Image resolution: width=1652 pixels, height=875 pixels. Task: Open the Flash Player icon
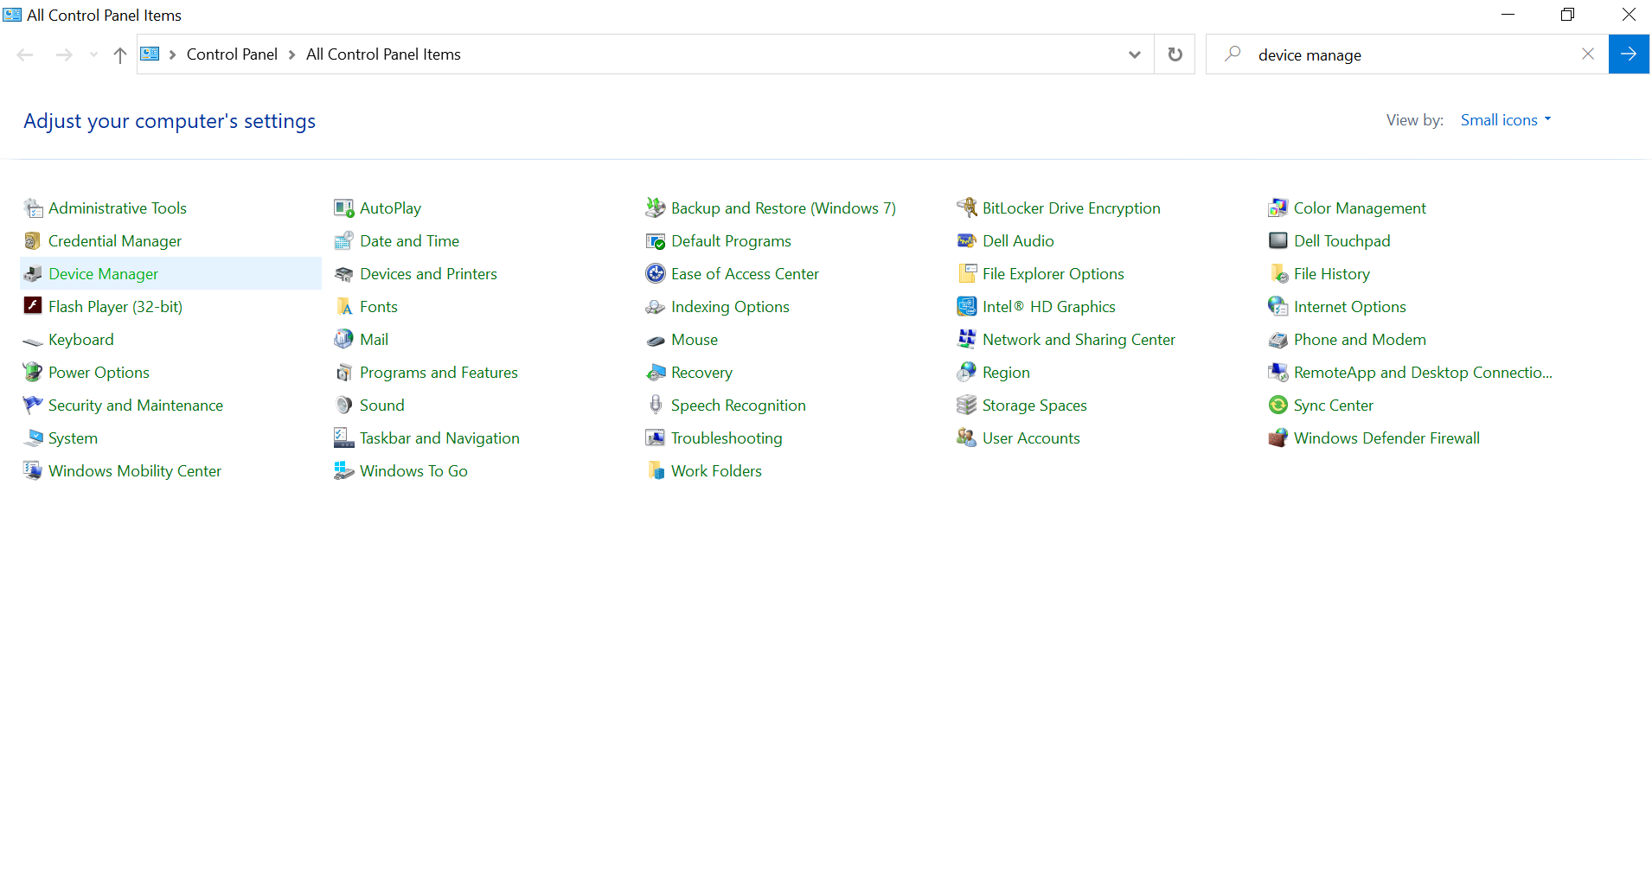pyautogui.click(x=33, y=307)
